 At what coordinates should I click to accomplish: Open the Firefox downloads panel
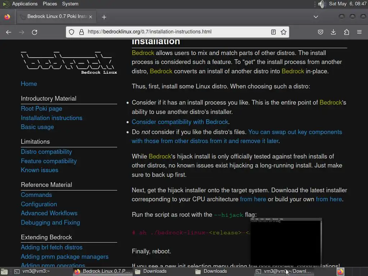pos(333,32)
